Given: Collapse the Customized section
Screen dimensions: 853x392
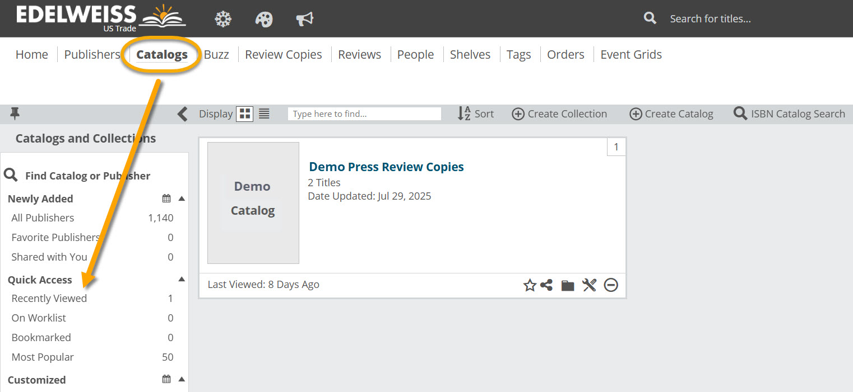Looking at the screenshot, I should 182,379.
